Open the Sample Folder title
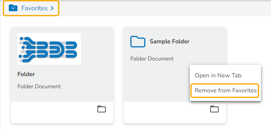Screen dimensions: 271x131 169,41
